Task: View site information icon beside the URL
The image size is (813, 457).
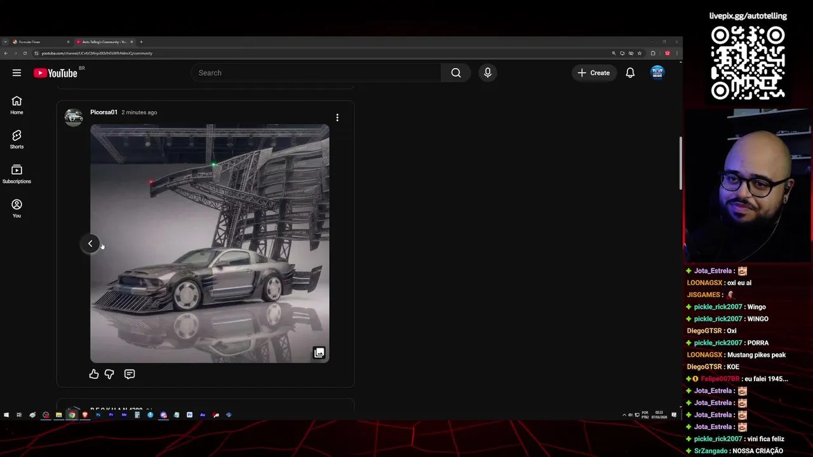Action: 36,53
